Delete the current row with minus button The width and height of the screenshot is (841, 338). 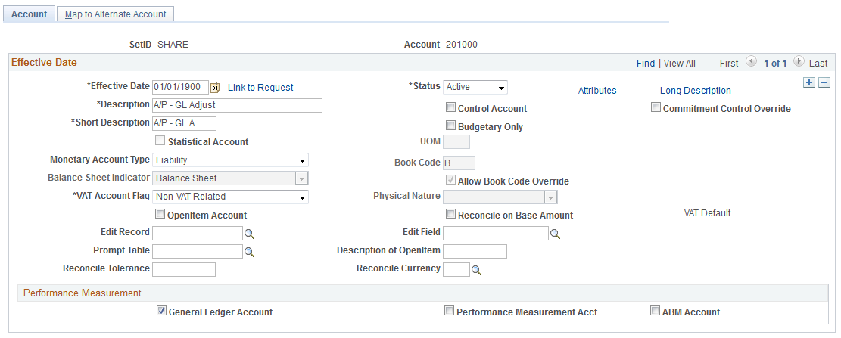click(825, 82)
